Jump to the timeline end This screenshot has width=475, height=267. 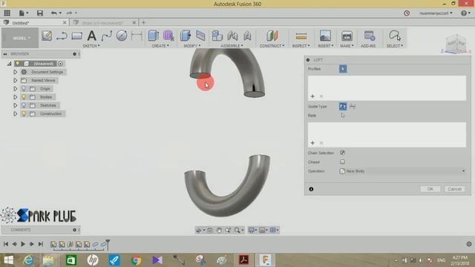coord(41,244)
